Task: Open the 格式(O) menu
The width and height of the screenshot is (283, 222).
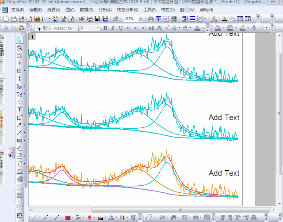Action: [x=168, y=10]
